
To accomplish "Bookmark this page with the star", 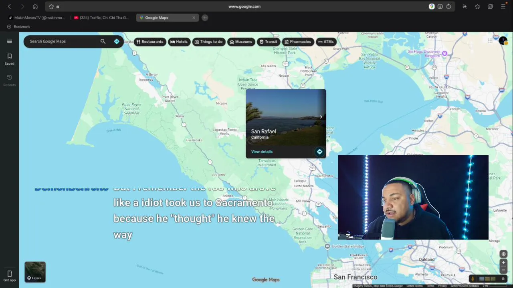I will click(51, 6).
